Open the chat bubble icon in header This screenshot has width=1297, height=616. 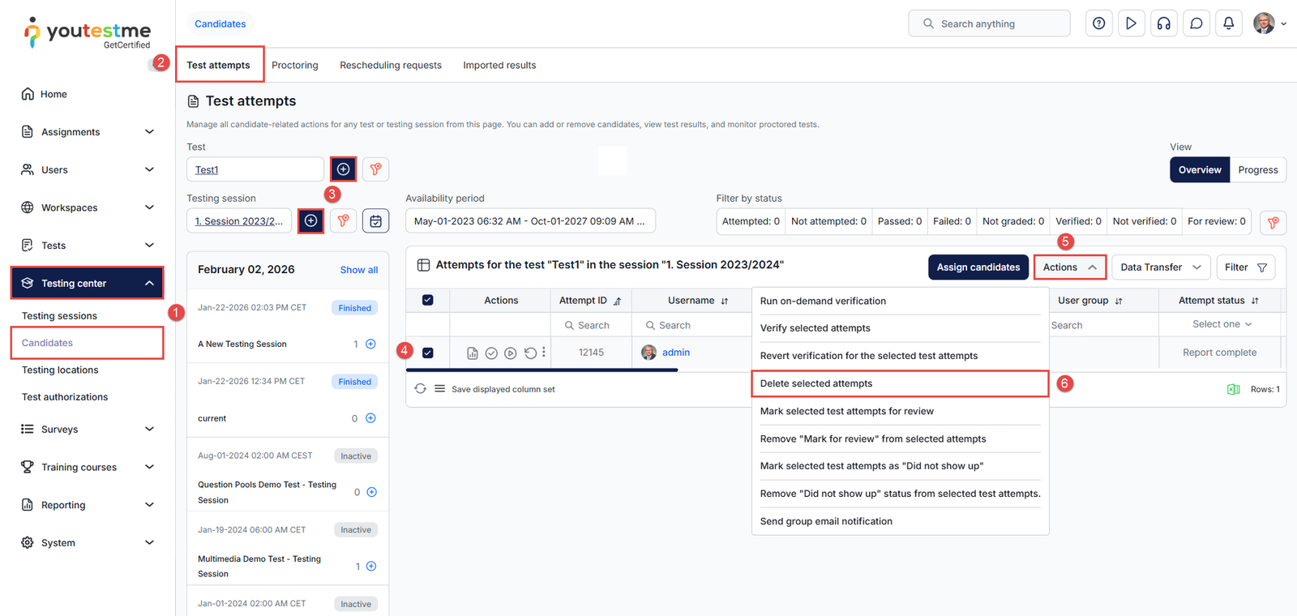(1196, 24)
